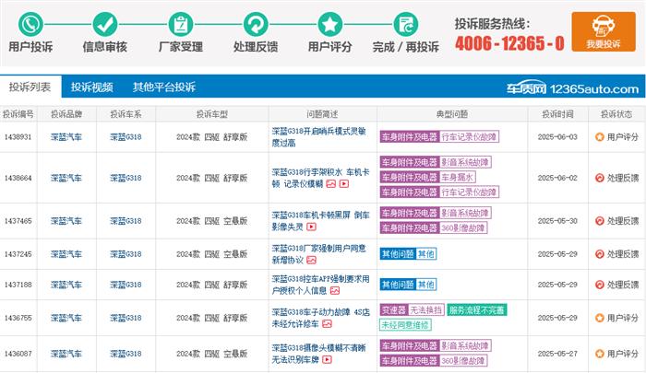The image size is (646, 373).
Task: Click the image icon in complaint 1438664
Action: (x=330, y=184)
